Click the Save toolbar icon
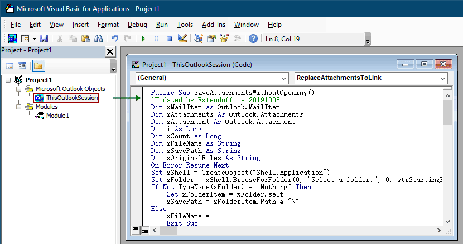 (x=44, y=39)
